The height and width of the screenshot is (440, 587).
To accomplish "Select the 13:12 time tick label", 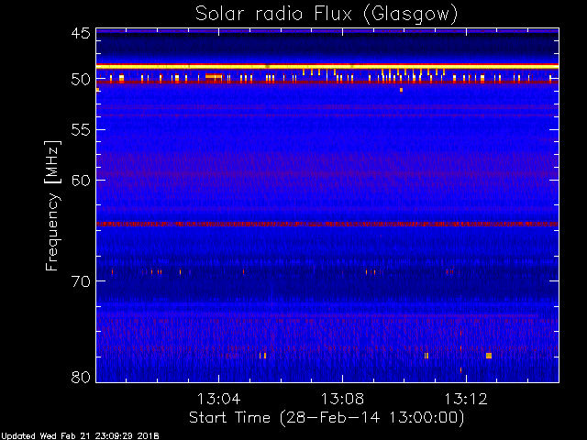I will (x=466, y=399).
